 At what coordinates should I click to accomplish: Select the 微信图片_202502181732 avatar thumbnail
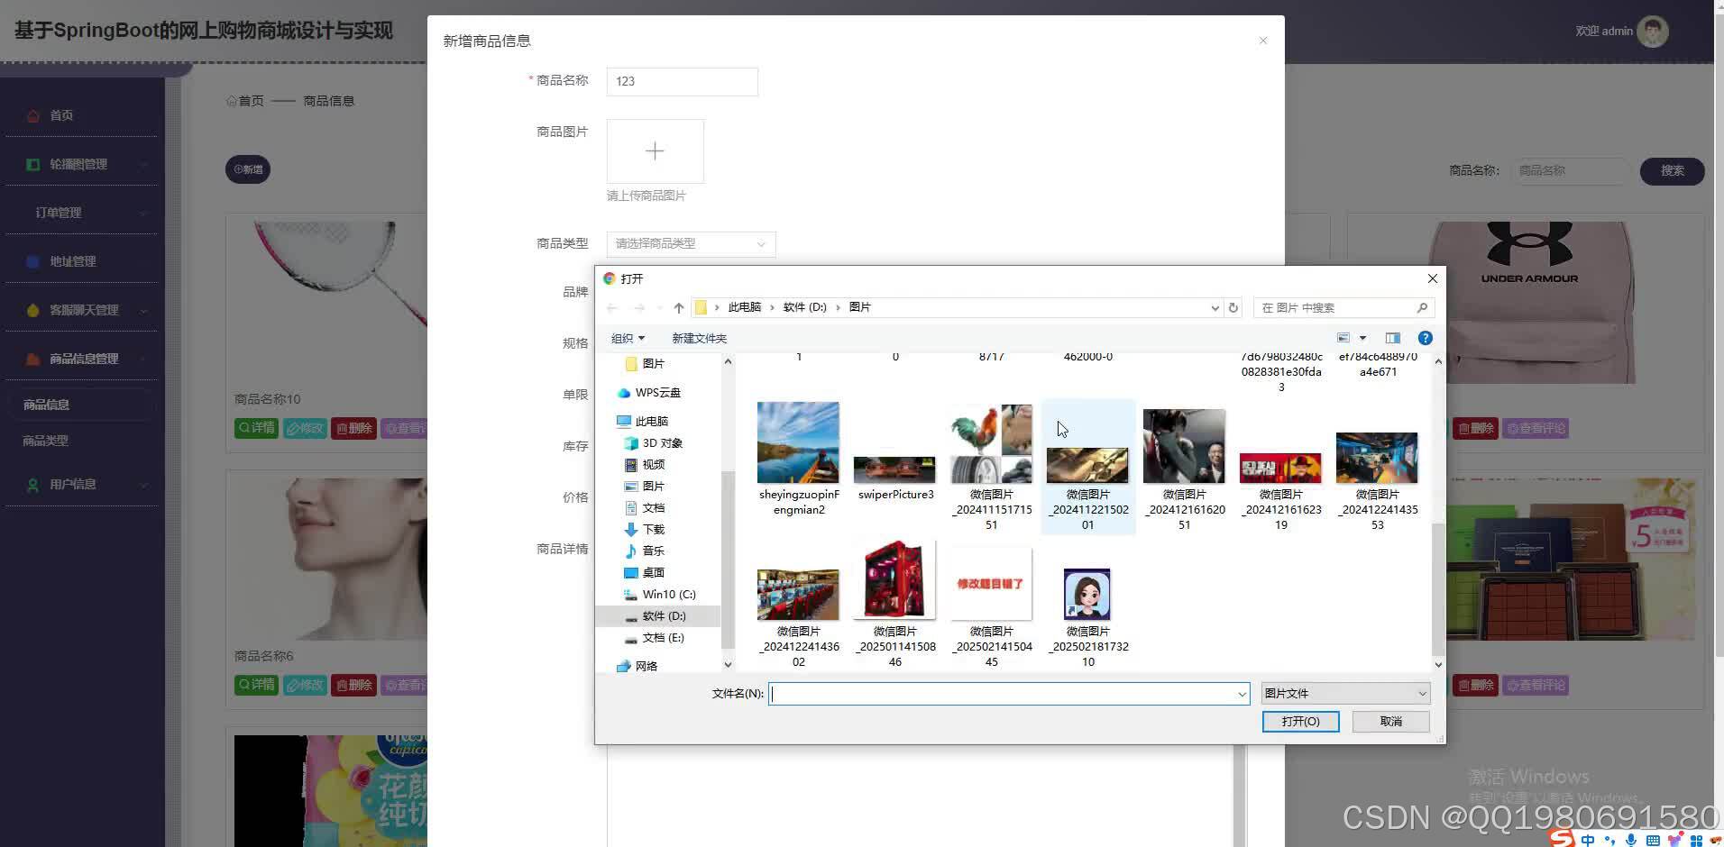pos(1087,593)
